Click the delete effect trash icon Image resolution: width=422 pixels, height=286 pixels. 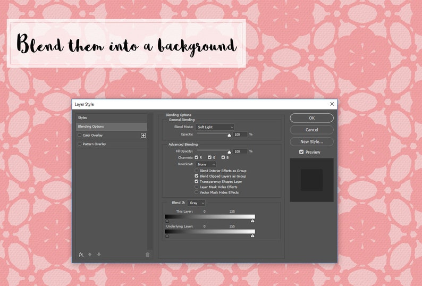point(147,254)
